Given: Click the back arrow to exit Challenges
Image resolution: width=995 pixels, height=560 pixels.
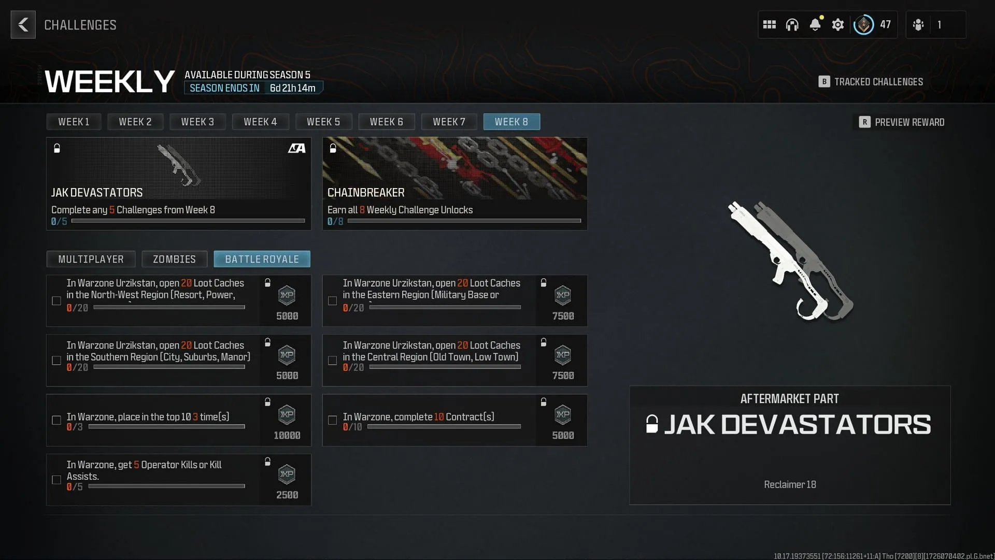Looking at the screenshot, I should coord(23,24).
